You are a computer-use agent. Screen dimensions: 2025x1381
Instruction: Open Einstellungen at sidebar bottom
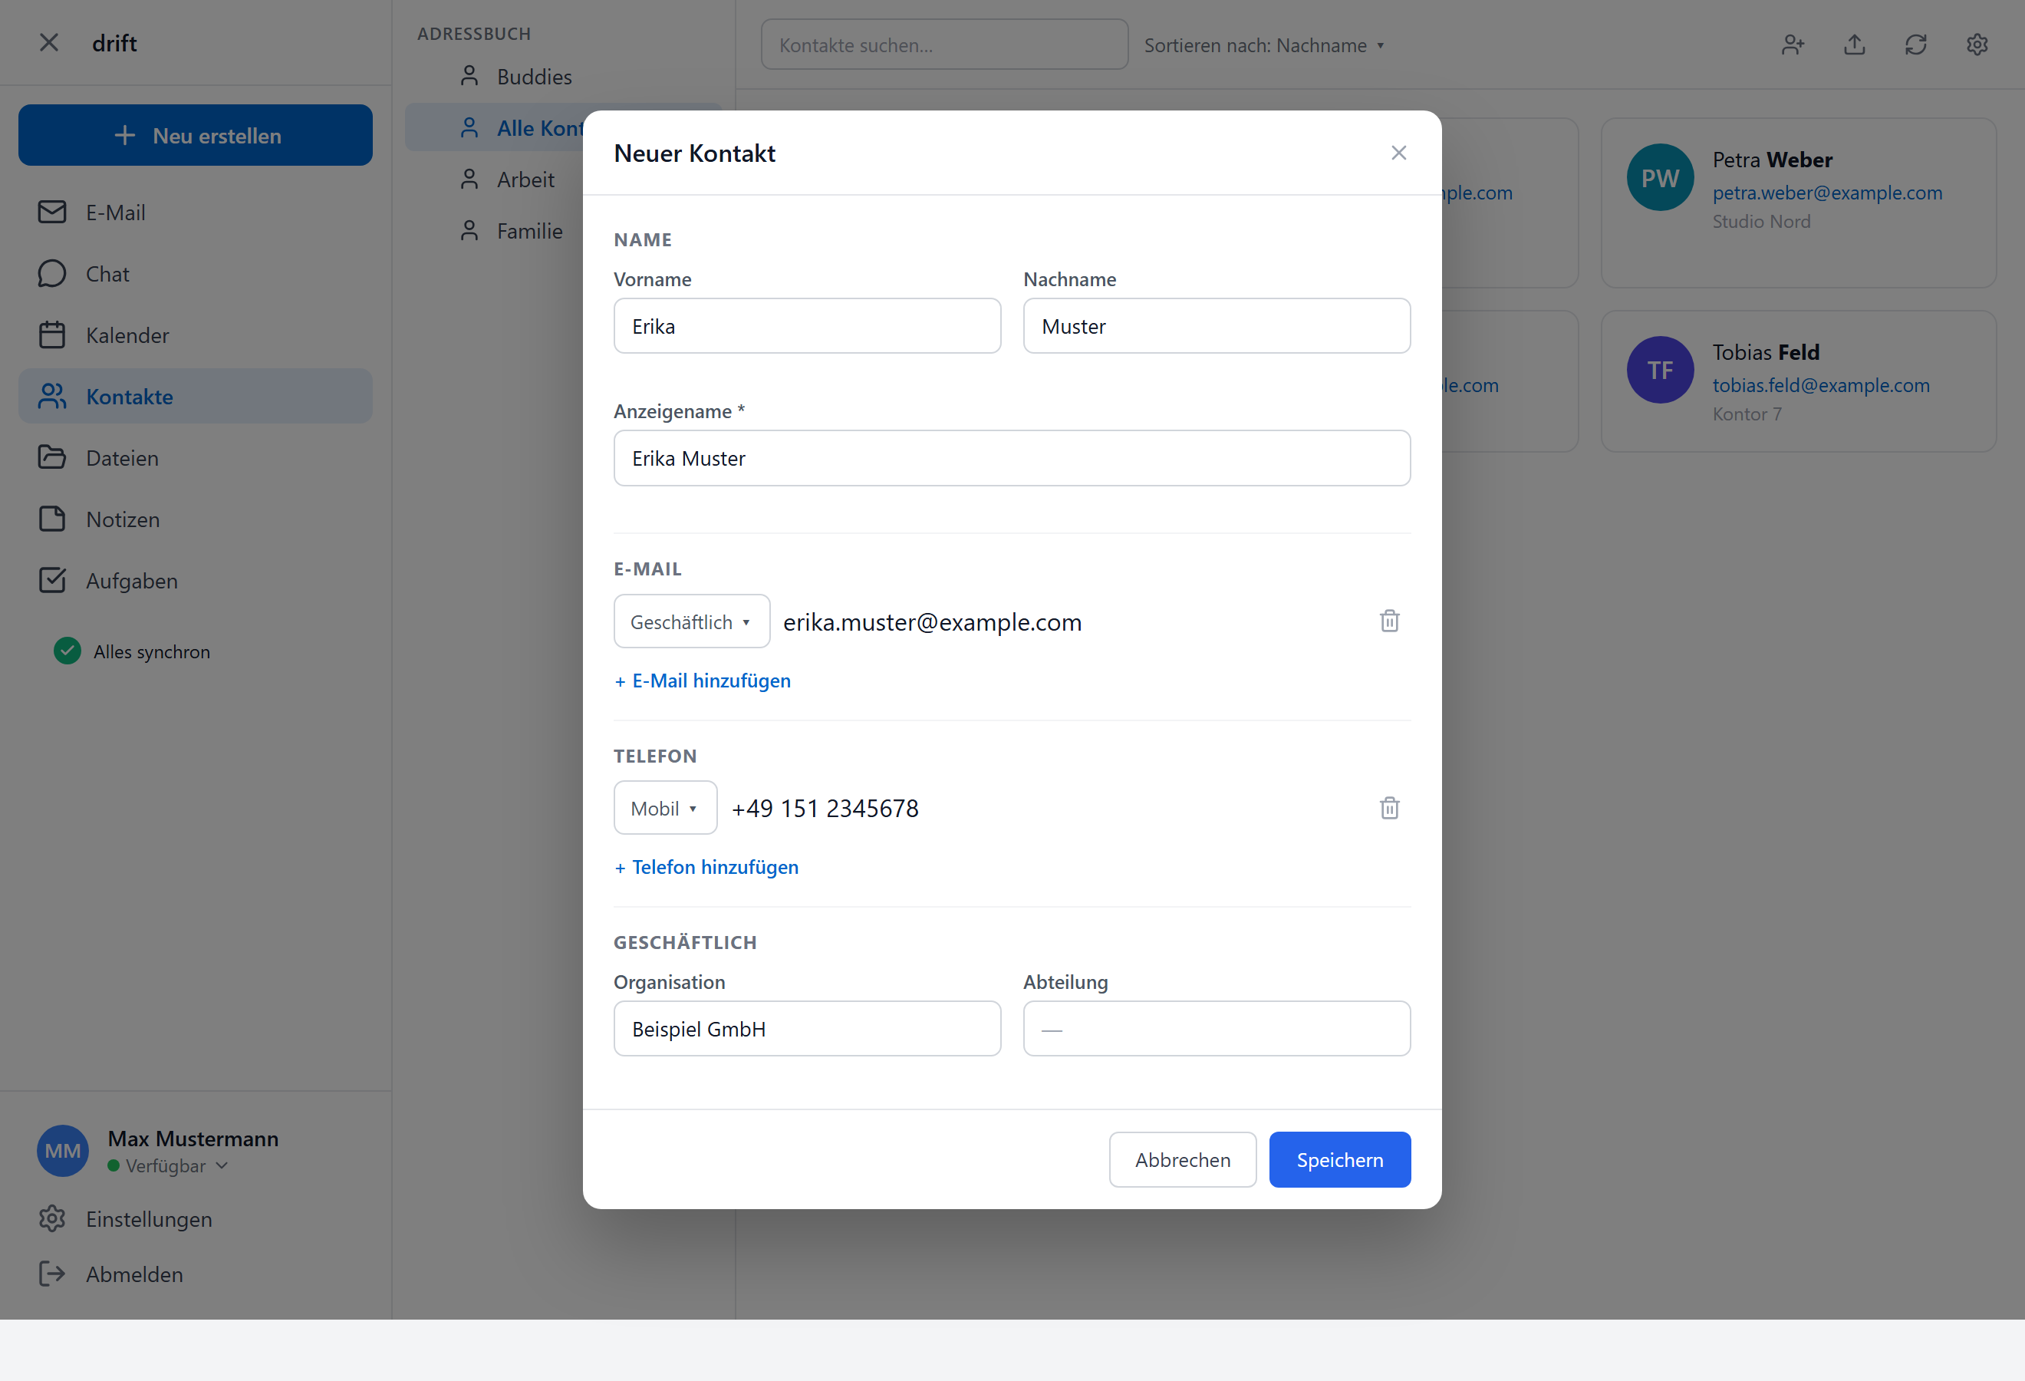[195, 1219]
